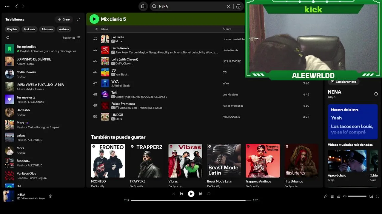Screen dimensions: 382x214
Task: Select the track La Carita
Action: point(118,37)
